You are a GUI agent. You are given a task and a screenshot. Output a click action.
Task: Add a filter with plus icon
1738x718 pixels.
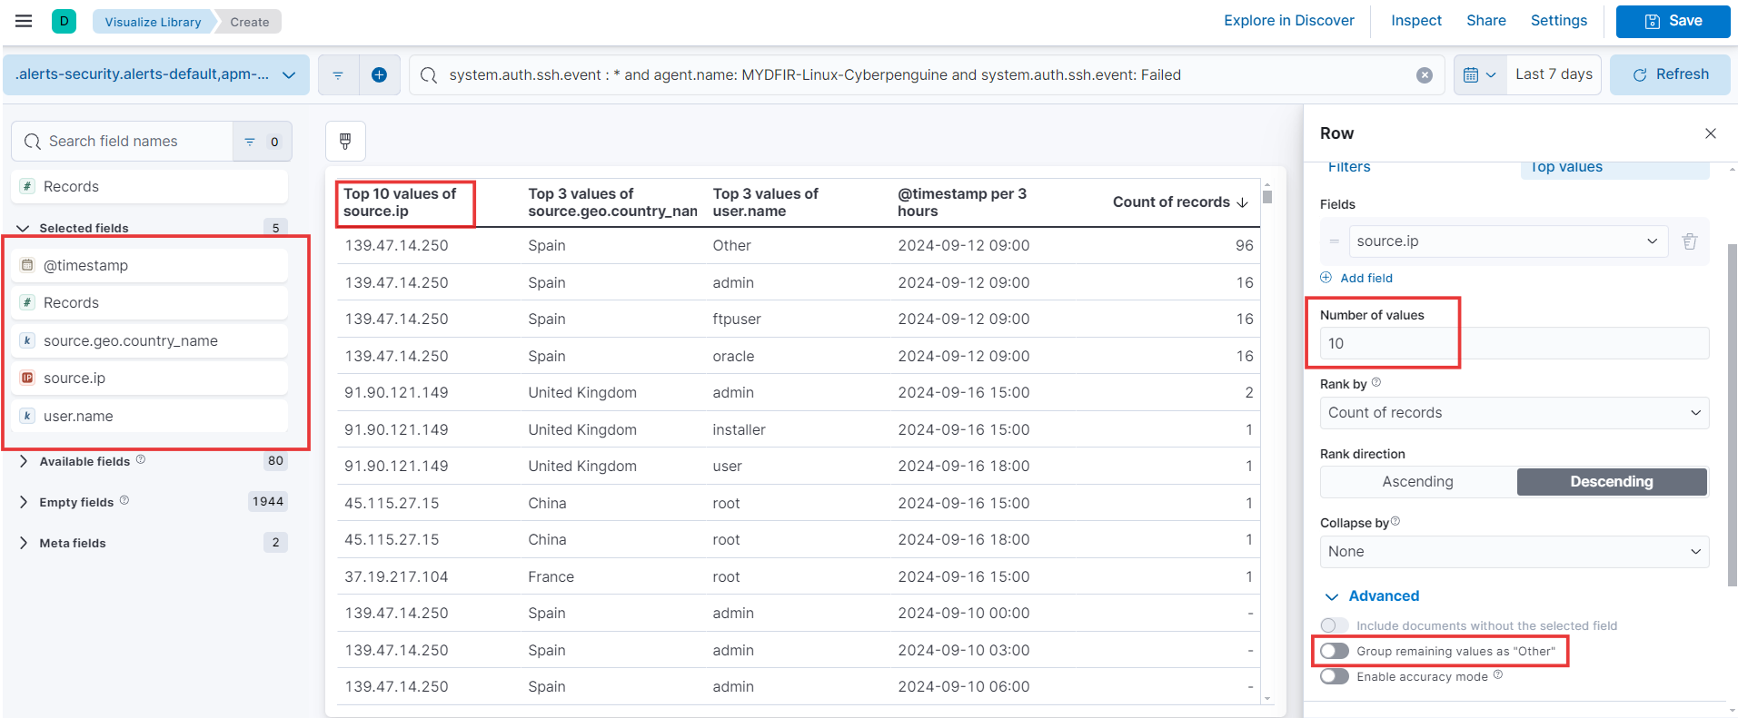tap(380, 75)
